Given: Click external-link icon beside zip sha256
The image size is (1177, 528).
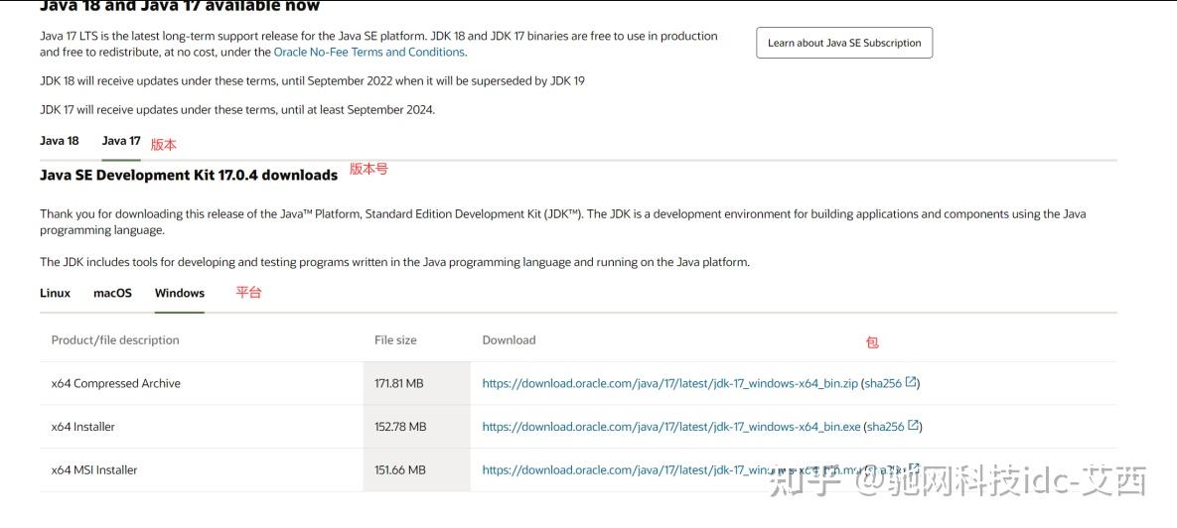Looking at the screenshot, I should pos(911,382).
